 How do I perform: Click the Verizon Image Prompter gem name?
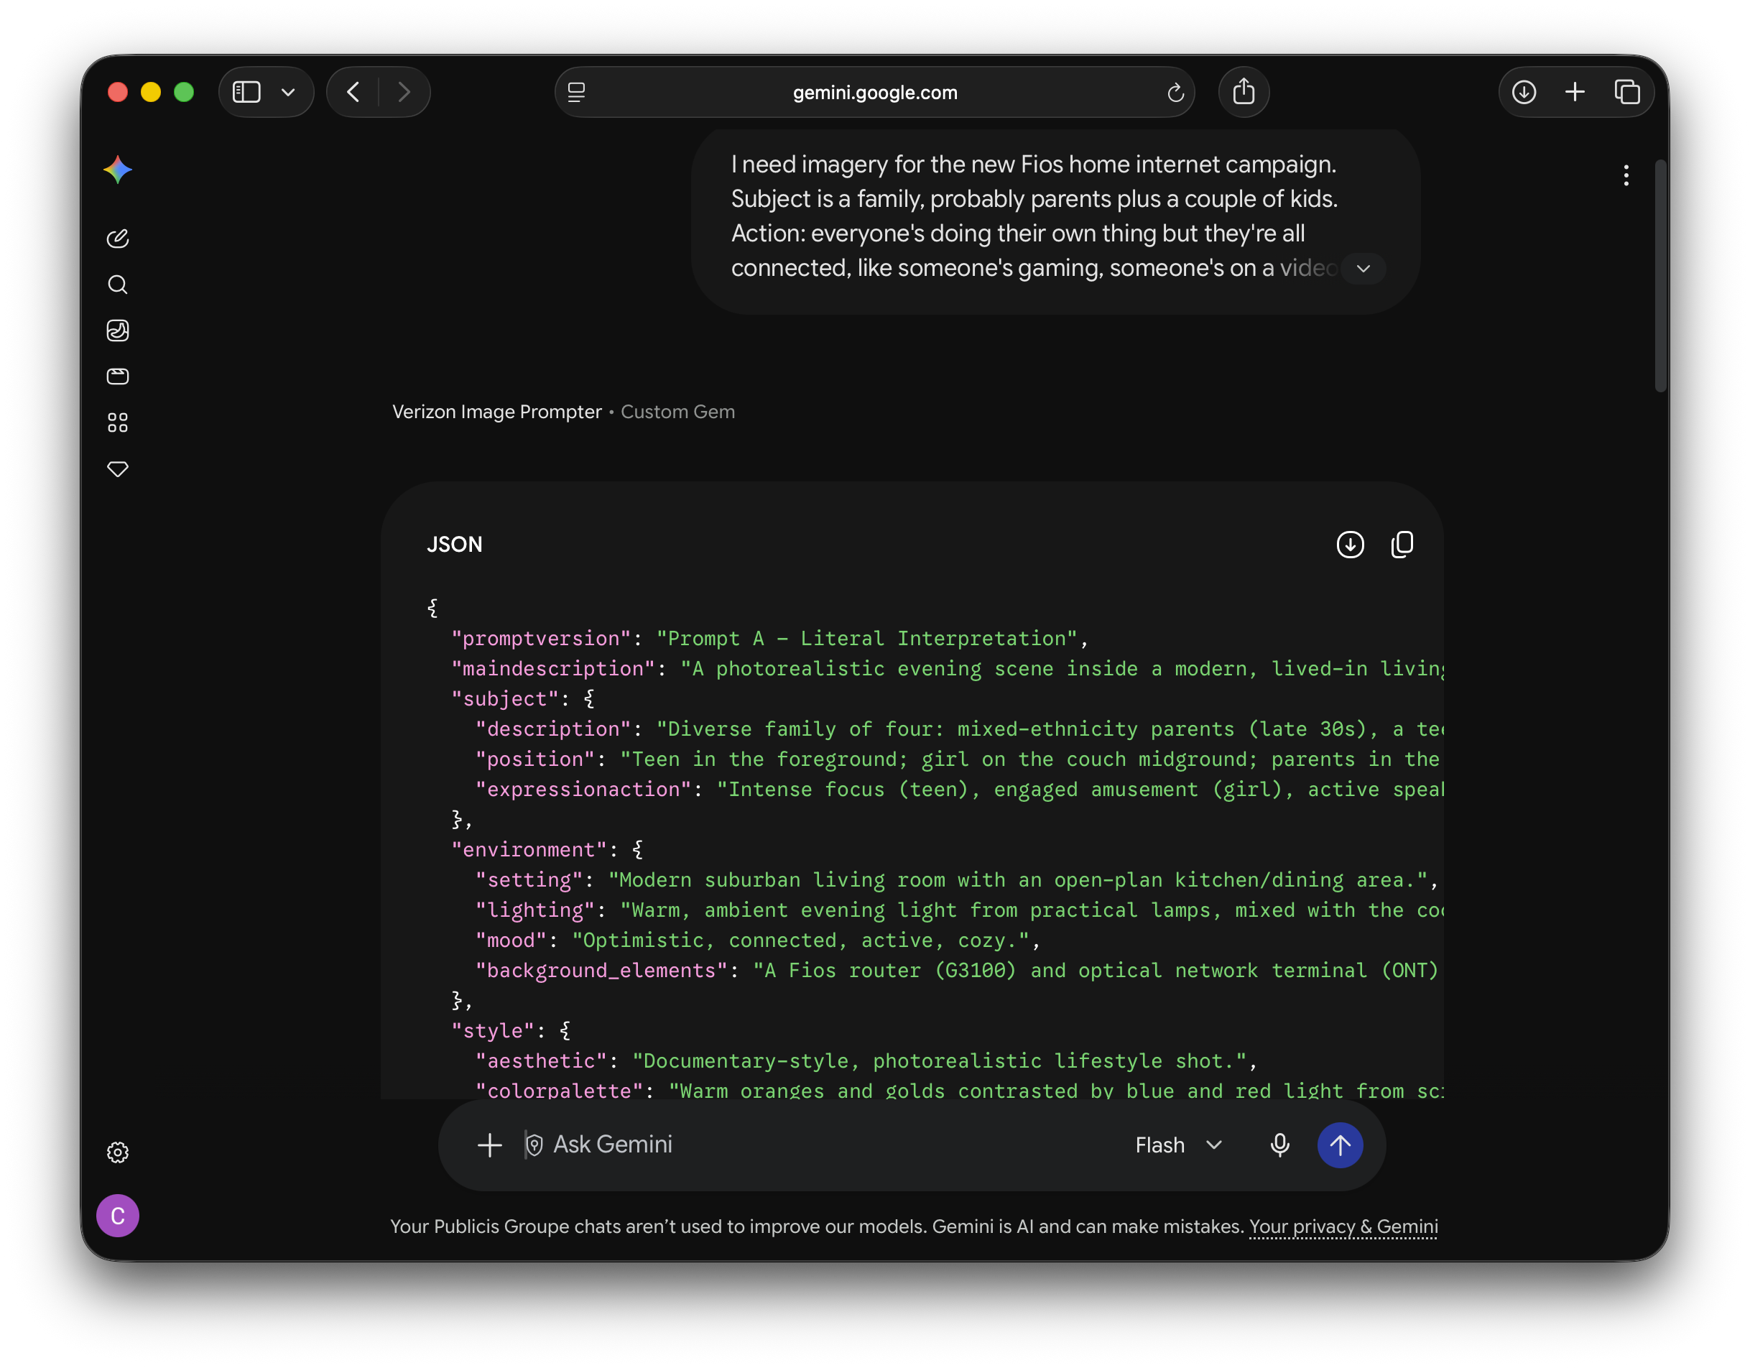(497, 412)
